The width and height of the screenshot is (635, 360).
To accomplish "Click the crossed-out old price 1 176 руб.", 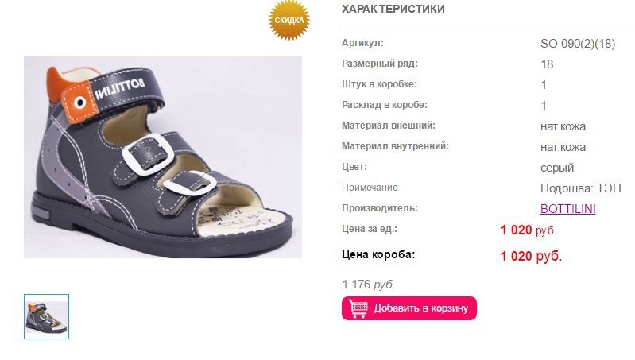I will (368, 285).
